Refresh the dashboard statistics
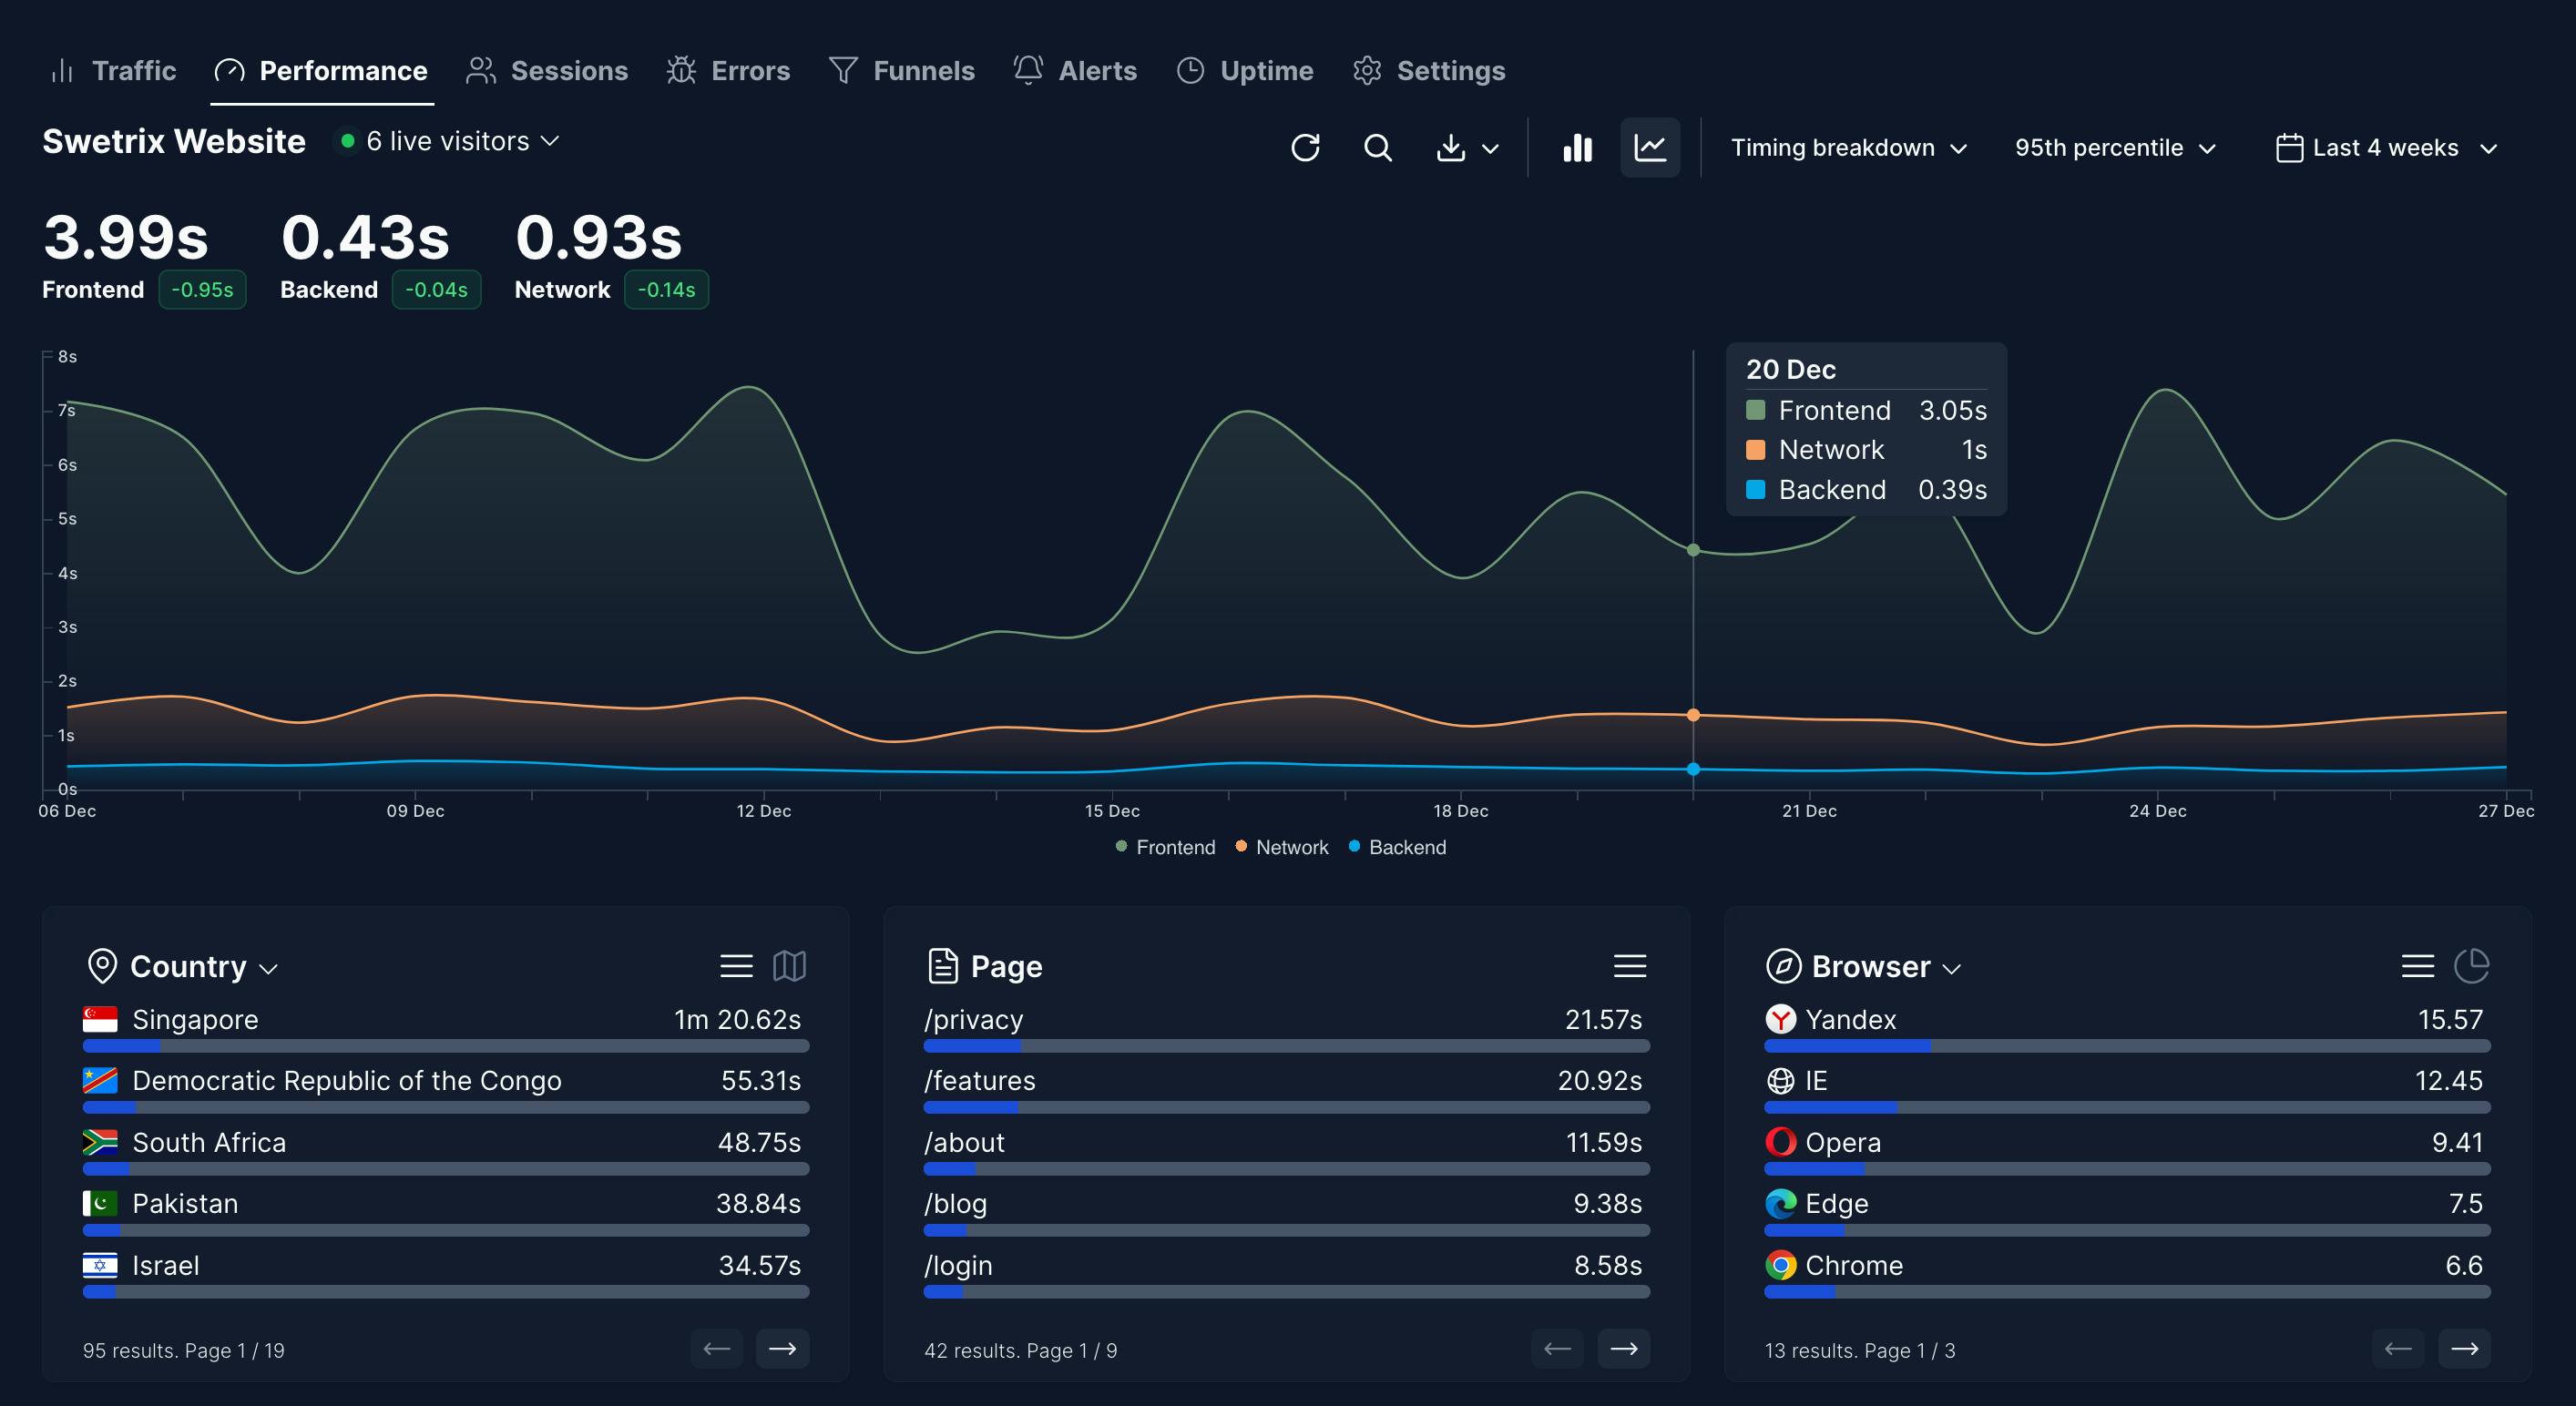The height and width of the screenshot is (1406, 2576). [1305, 148]
